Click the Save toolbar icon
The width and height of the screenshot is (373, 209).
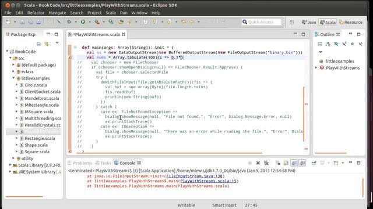[22, 22]
